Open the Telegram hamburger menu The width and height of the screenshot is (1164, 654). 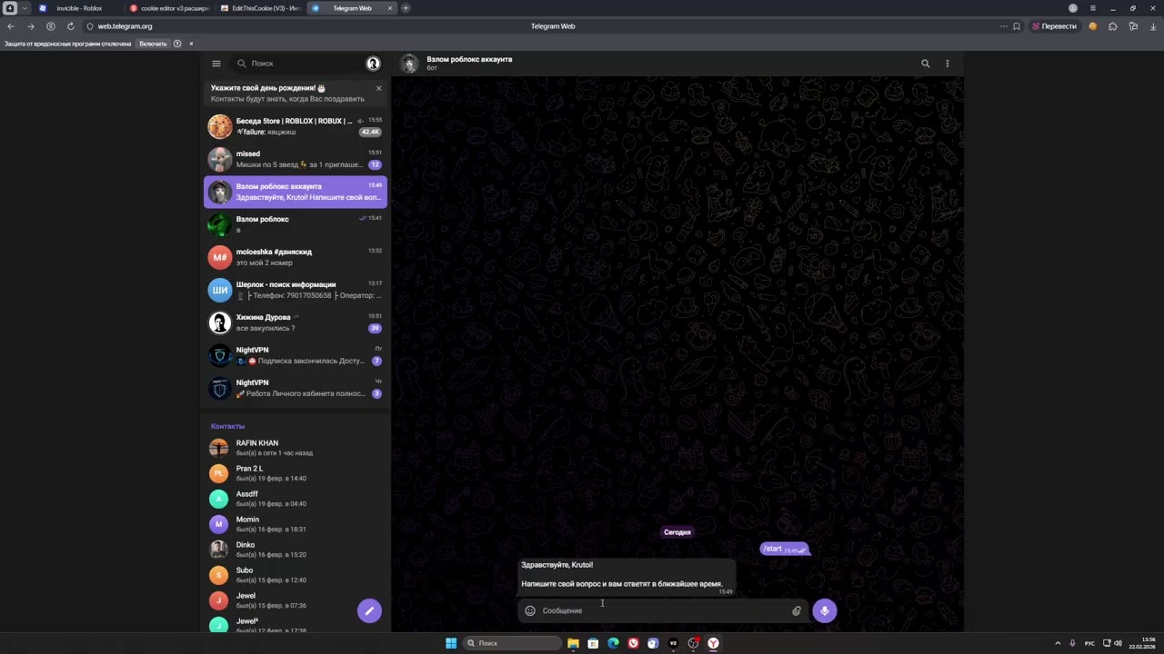tap(216, 64)
